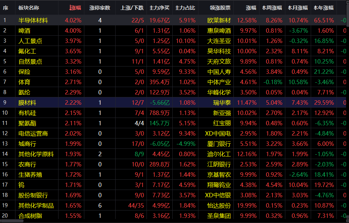
Task: Open the 城商行 sector
Action: tap(27, 144)
